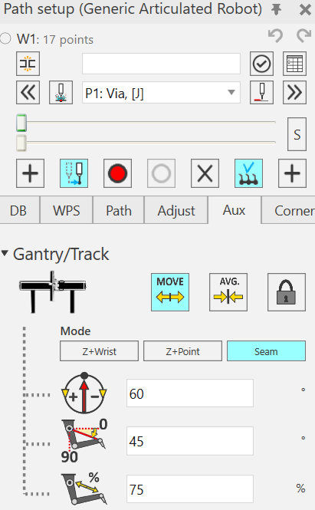Click the S button beside sliders
Image resolution: width=315 pixels, height=510 pixels.
click(297, 134)
